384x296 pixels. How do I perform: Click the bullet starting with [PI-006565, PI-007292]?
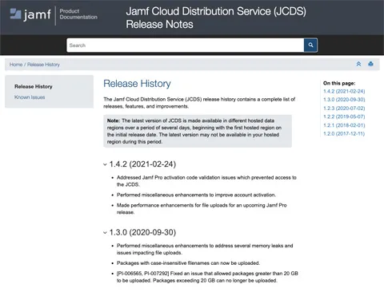[x=207, y=277]
